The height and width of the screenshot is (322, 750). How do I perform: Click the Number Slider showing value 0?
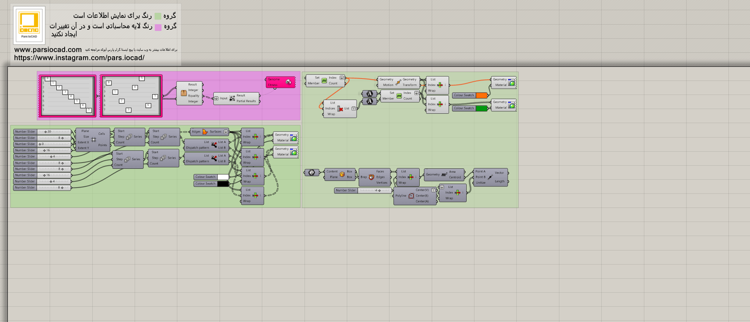pyautogui.click(x=42, y=144)
